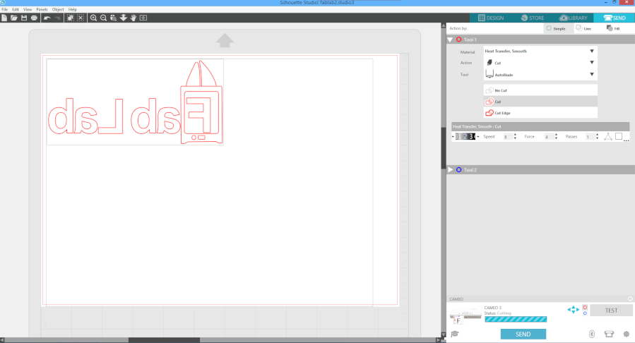Click the track enhancing triangle icon
The width and height of the screenshot is (635, 343).
pos(608,137)
